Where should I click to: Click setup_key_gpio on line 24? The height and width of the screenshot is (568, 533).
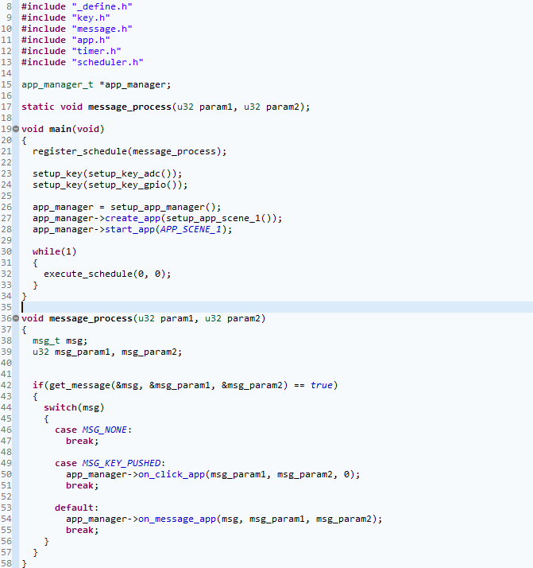[127, 185]
